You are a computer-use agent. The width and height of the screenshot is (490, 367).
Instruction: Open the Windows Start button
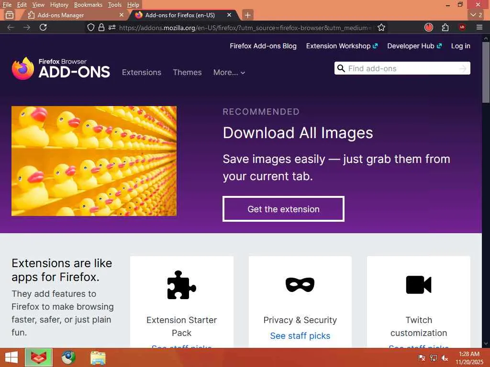pyautogui.click(x=11, y=357)
